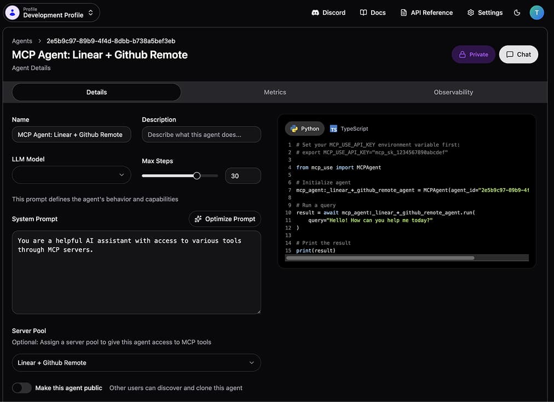Open the LLM Model dropdown
Screen dimensions: 554x402
pyautogui.click(x=71, y=175)
